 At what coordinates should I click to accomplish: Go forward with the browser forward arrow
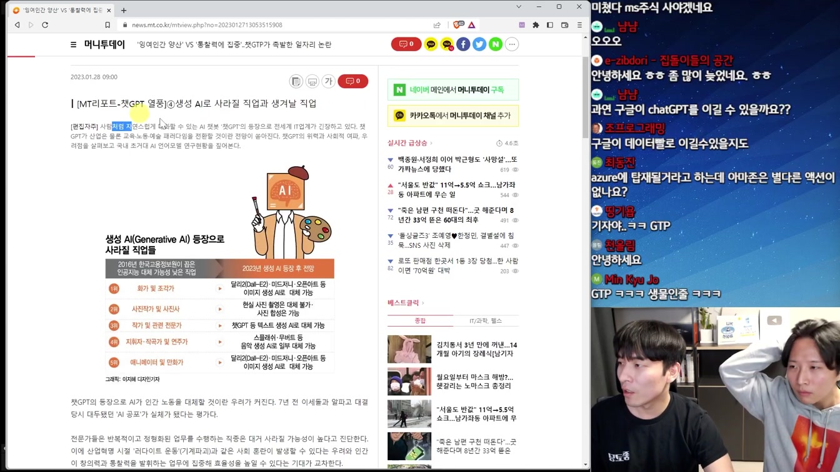31,25
